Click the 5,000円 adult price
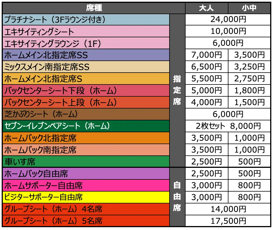The width and height of the screenshot is (273, 230). tap(207, 90)
